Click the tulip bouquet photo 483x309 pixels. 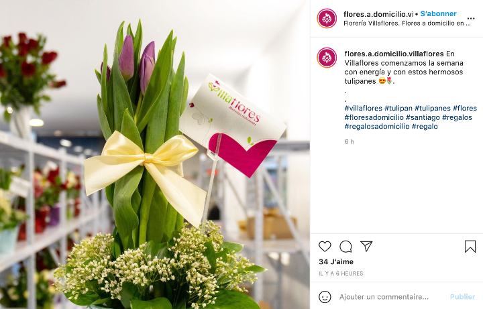155,154
